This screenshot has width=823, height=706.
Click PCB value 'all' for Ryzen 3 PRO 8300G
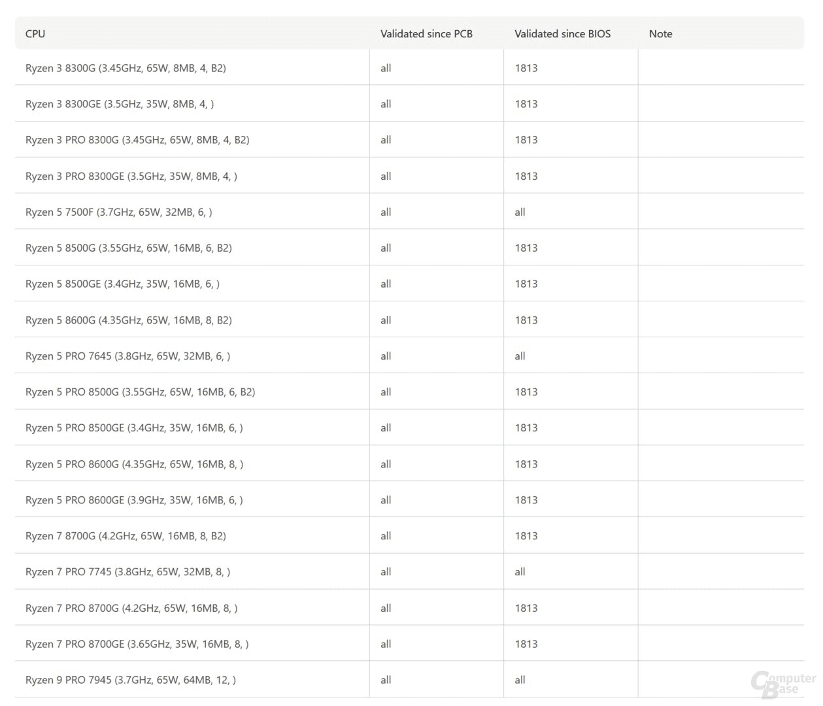pyautogui.click(x=386, y=140)
